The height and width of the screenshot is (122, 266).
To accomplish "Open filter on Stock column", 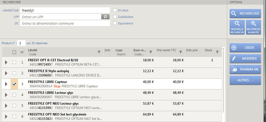I will (217, 52).
